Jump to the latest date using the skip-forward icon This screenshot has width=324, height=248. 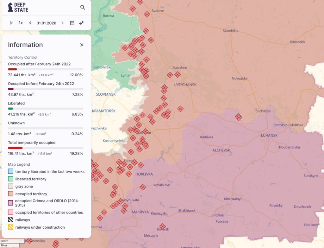(x=82, y=23)
